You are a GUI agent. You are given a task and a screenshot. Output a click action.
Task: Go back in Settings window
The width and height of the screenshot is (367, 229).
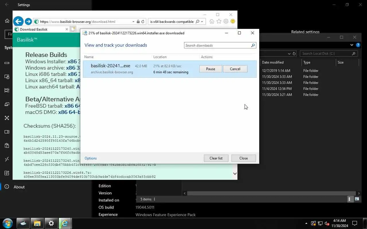coord(7,5)
